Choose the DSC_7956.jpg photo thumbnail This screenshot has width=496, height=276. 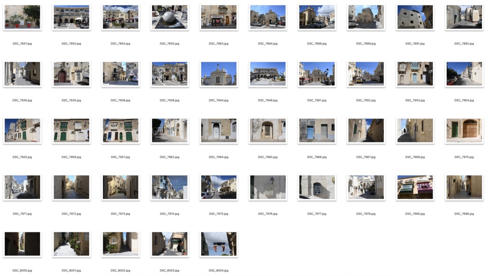click(72, 130)
